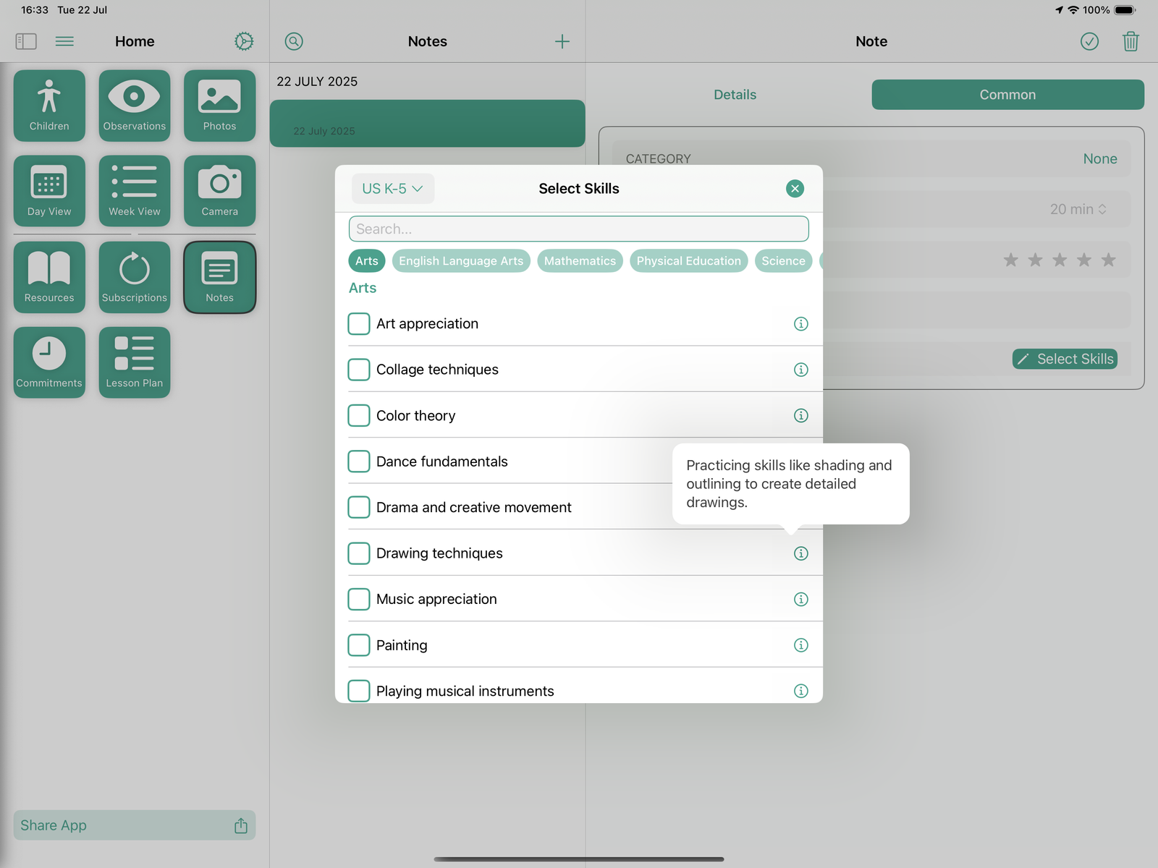Check the Painting skill checkbox

(358, 644)
